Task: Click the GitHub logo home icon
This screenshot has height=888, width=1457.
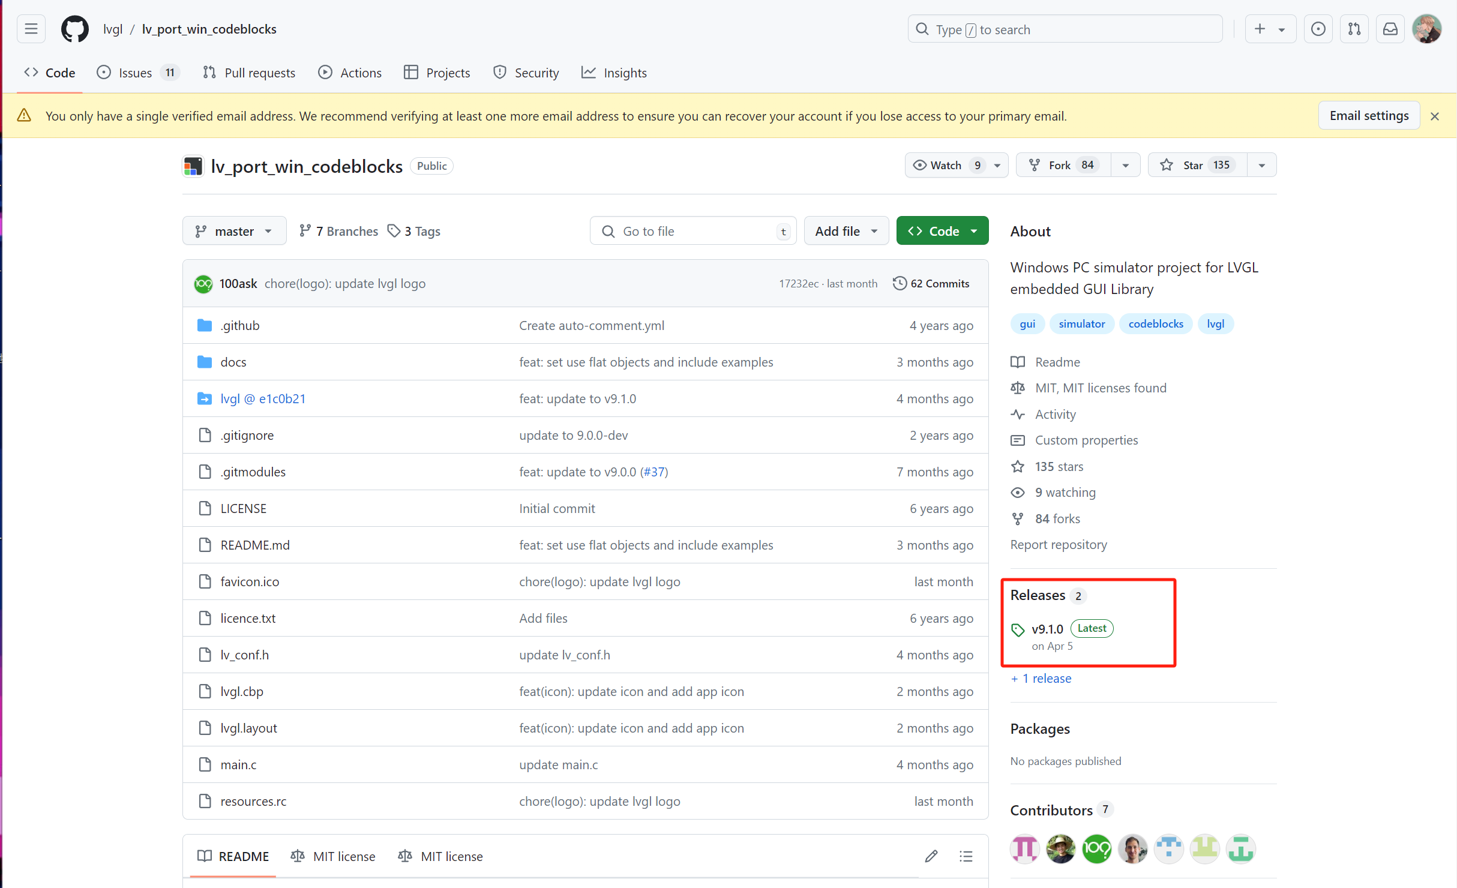Action: pos(74,29)
